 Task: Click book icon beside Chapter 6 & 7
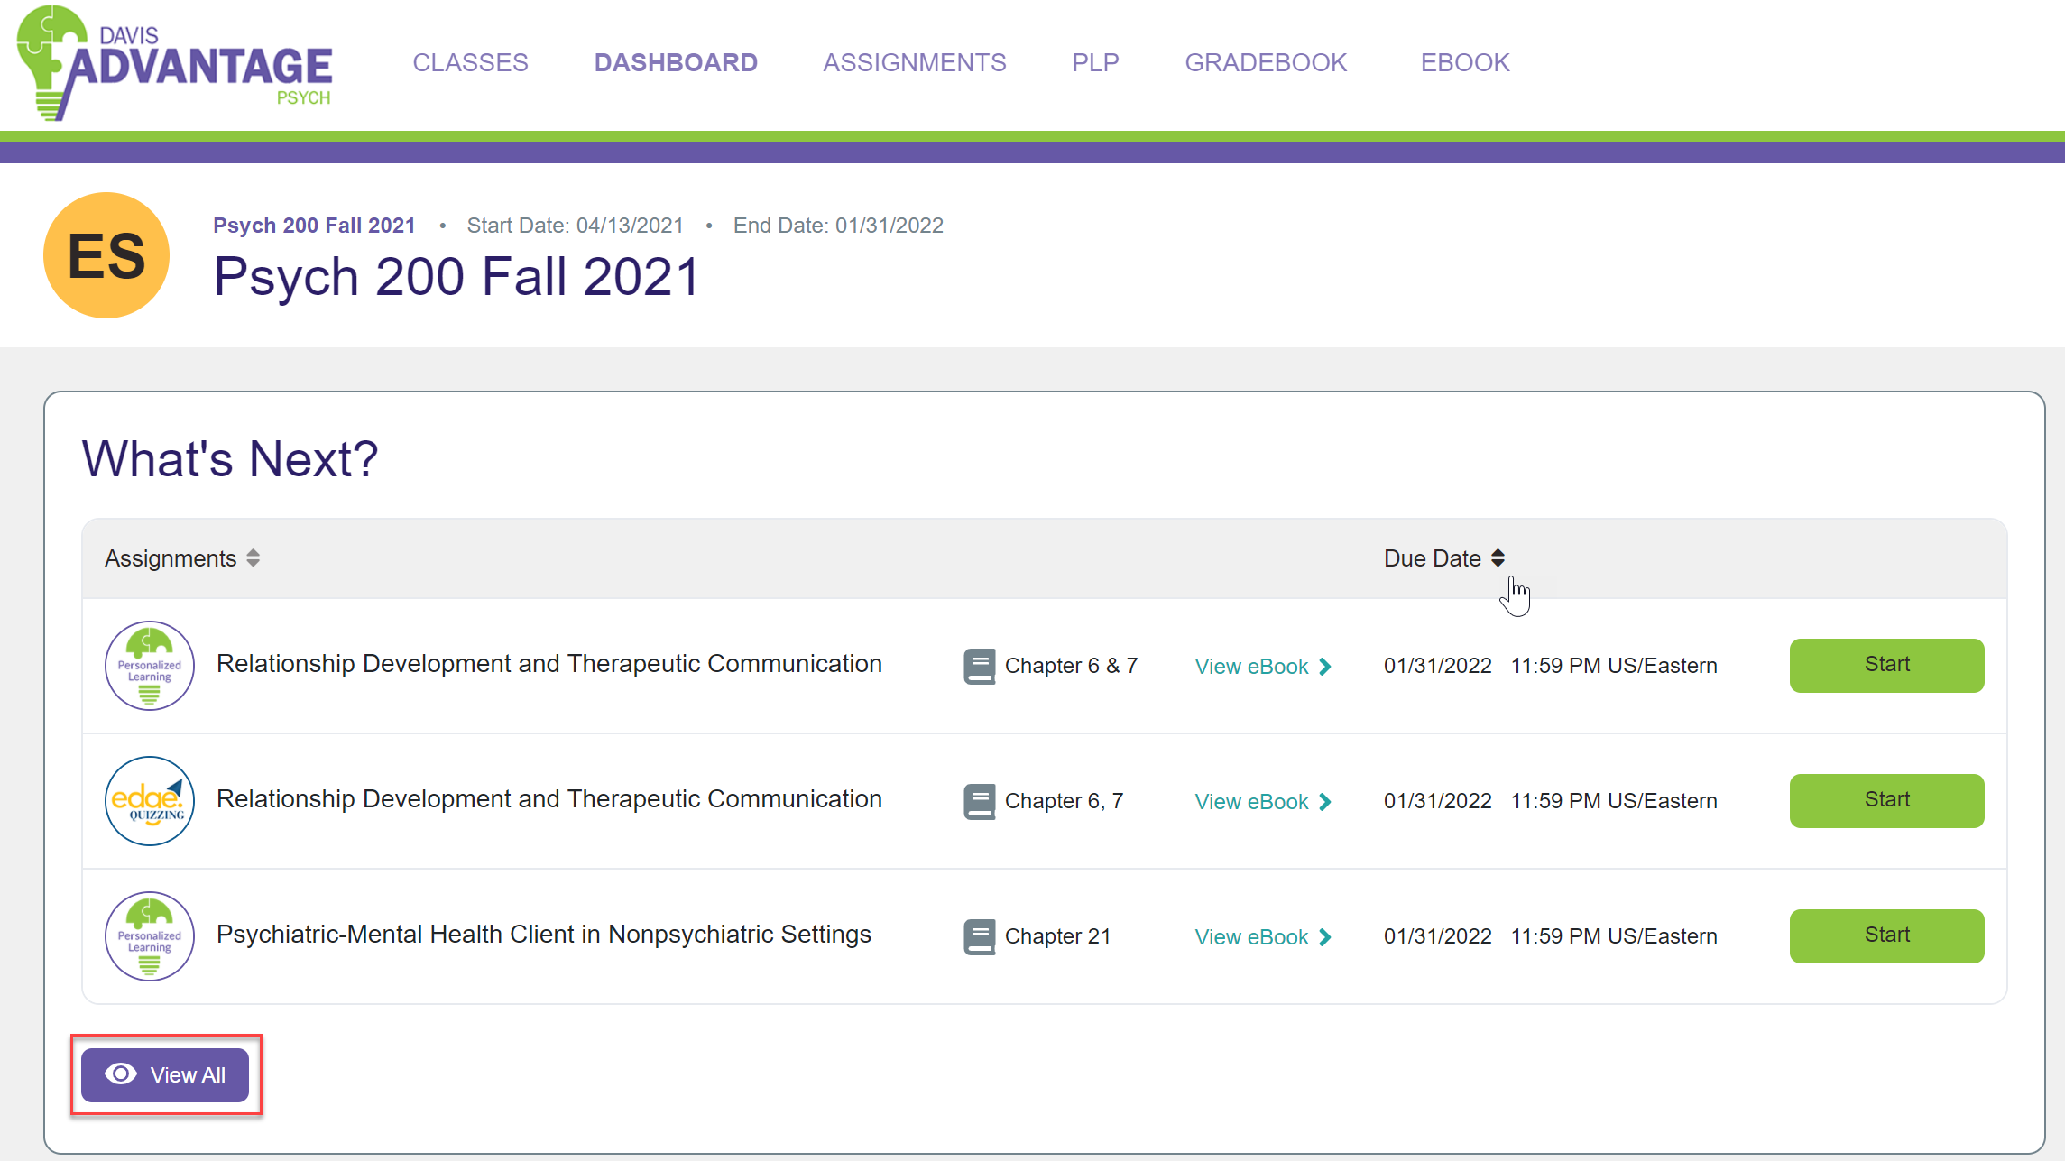tap(979, 667)
